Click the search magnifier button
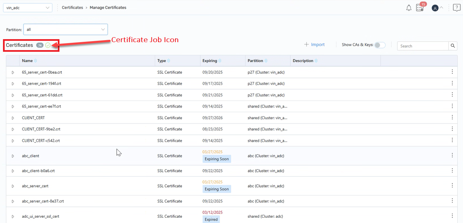Image resolution: width=463 pixels, height=223 pixels. 453,46
